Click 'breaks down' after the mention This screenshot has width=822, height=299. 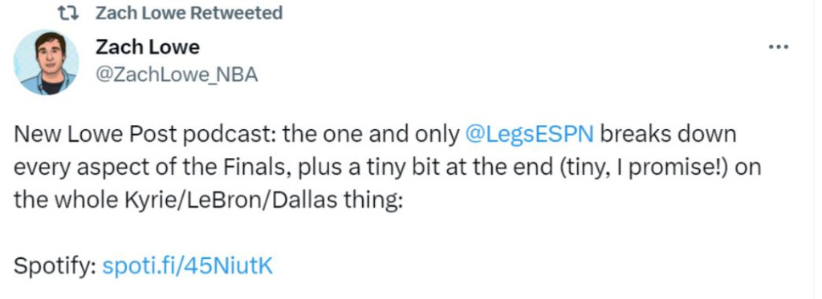(x=669, y=135)
